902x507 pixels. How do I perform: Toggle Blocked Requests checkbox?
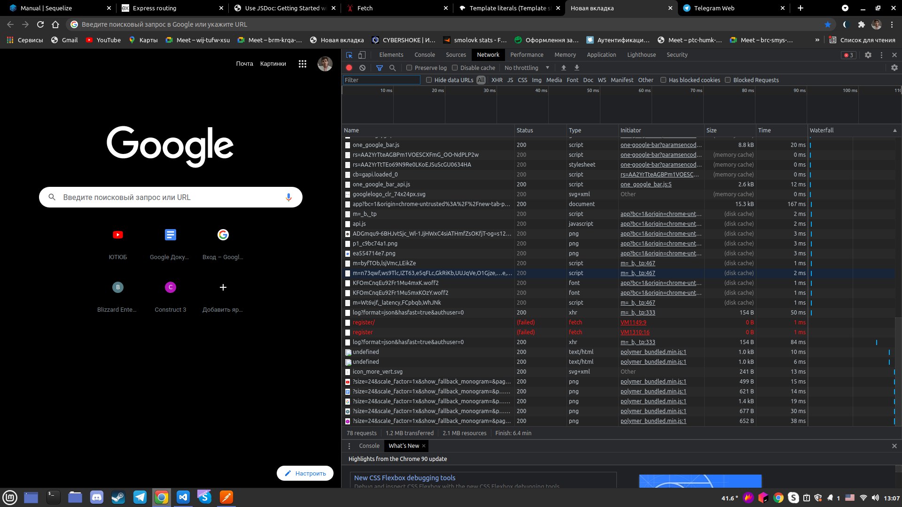pos(728,80)
